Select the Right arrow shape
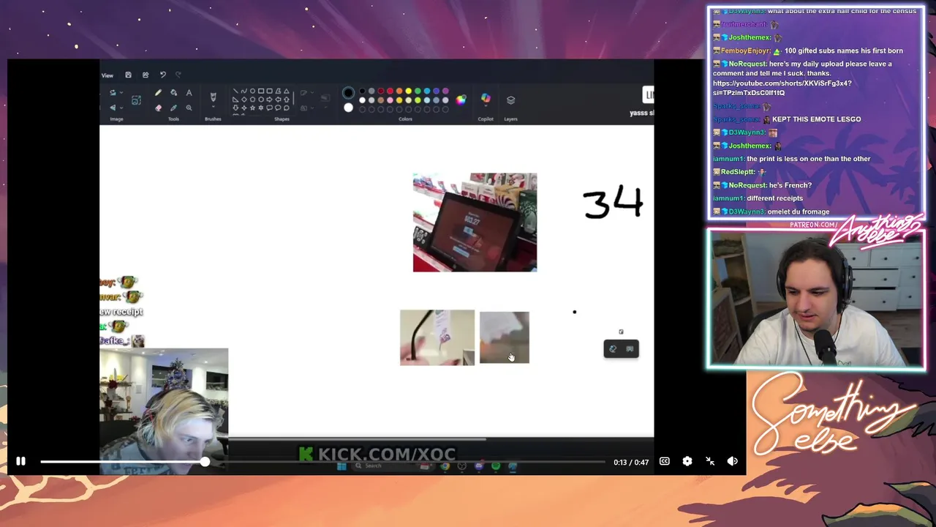 click(x=269, y=99)
